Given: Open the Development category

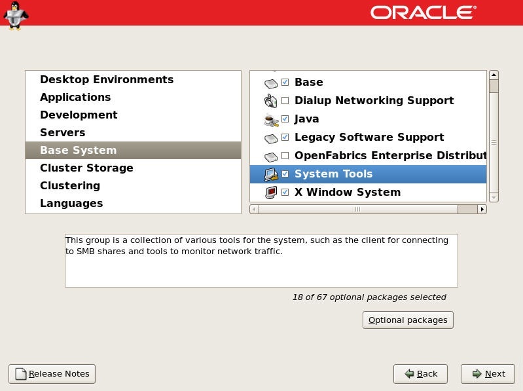Looking at the screenshot, I should [133, 115].
